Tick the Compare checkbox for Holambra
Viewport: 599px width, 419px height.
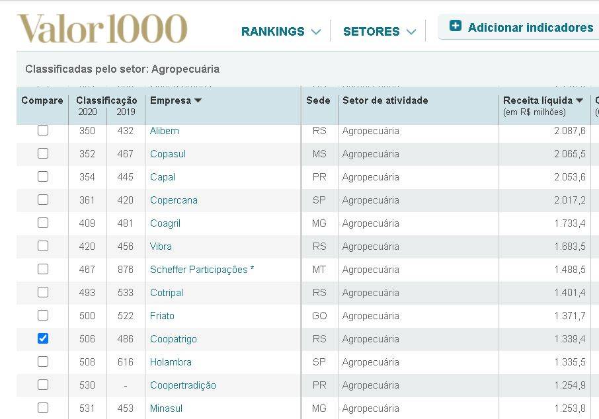pos(43,362)
